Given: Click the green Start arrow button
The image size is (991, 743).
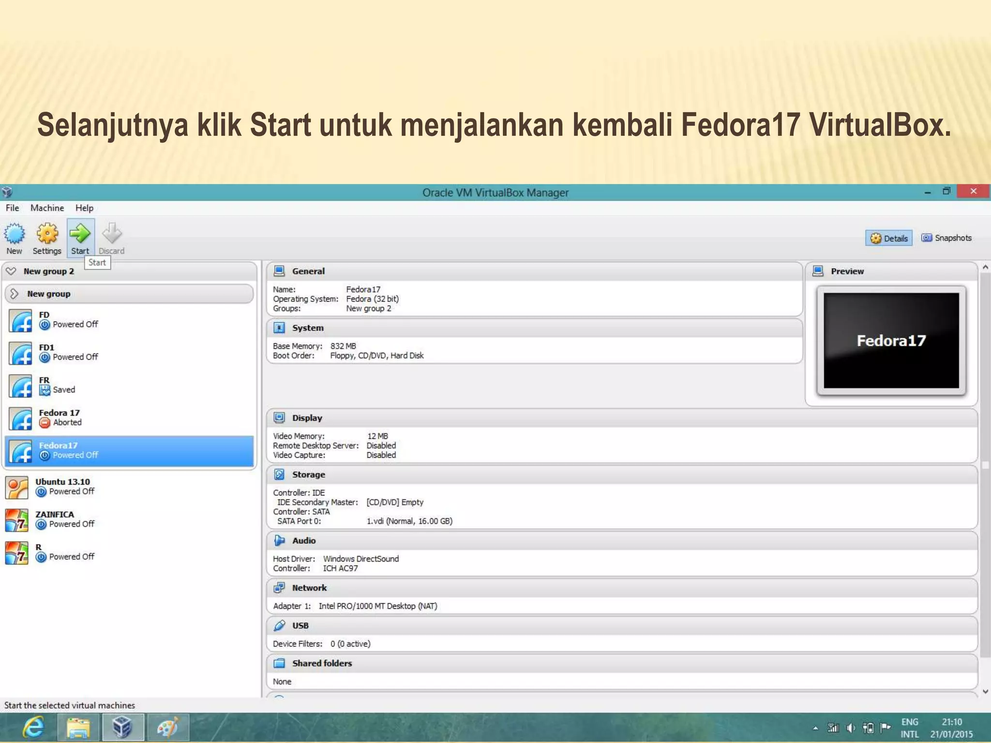Looking at the screenshot, I should tap(80, 238).
